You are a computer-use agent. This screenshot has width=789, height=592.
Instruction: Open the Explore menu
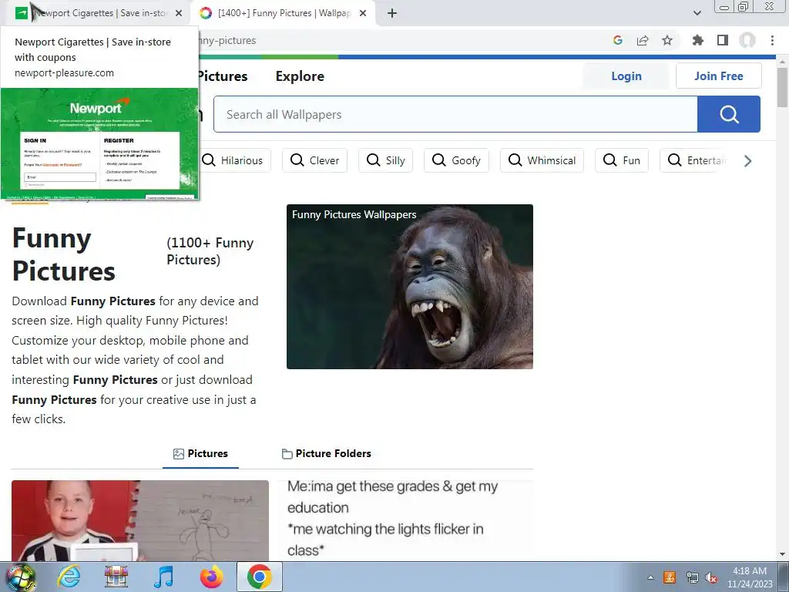point(300,76)
